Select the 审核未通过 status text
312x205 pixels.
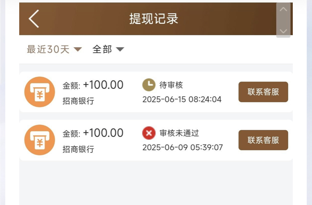point(179,133)
